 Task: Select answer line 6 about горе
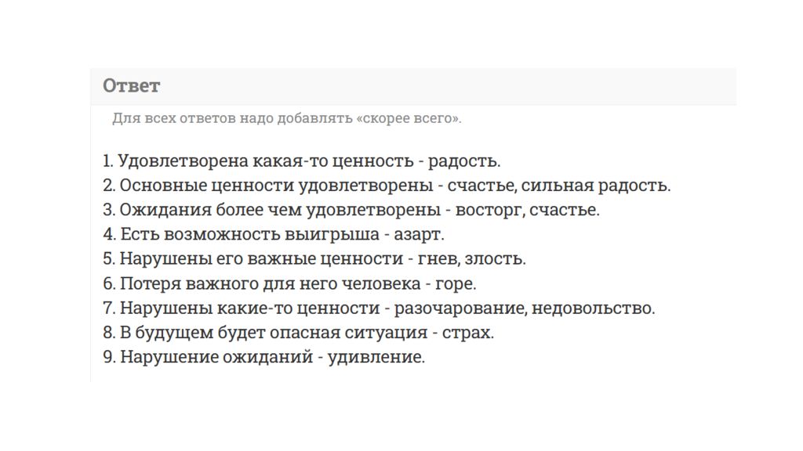click(289, 283)
